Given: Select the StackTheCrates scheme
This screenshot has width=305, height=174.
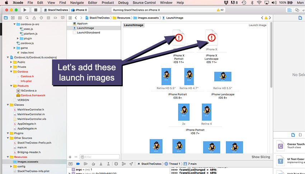Looking at the screenshot, I should tap(56, 10).
